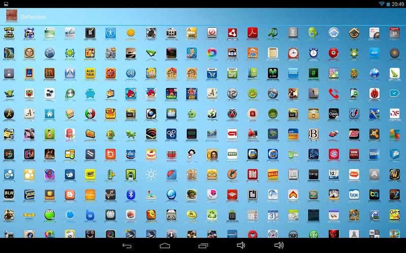
Task: Open recent apps from navigation bar
Action: coord(203,245)
